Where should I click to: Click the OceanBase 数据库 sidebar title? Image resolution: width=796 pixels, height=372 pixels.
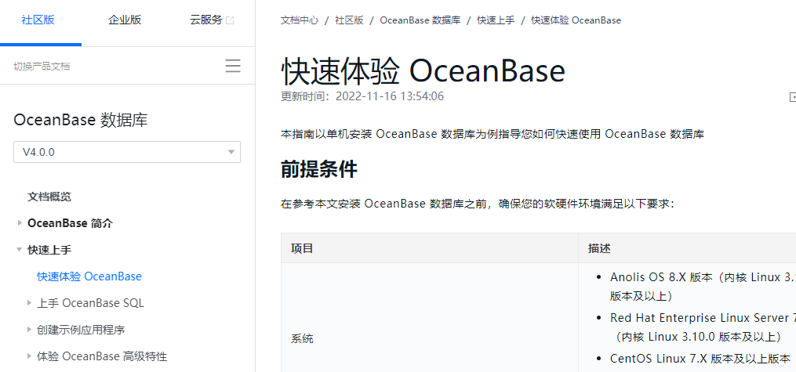pyautogui.click(x=81, y=120)
